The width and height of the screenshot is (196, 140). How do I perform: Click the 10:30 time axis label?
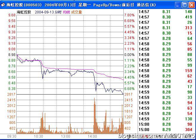click(x=39, y=136)
